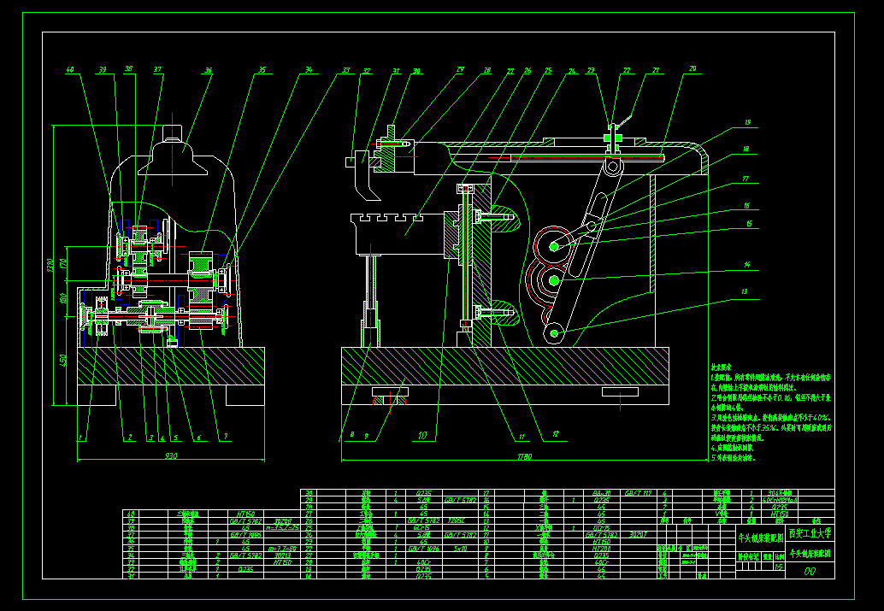Click balloon callout number 34 at the top
Screen dimensions: 884x611
(309, 70)
